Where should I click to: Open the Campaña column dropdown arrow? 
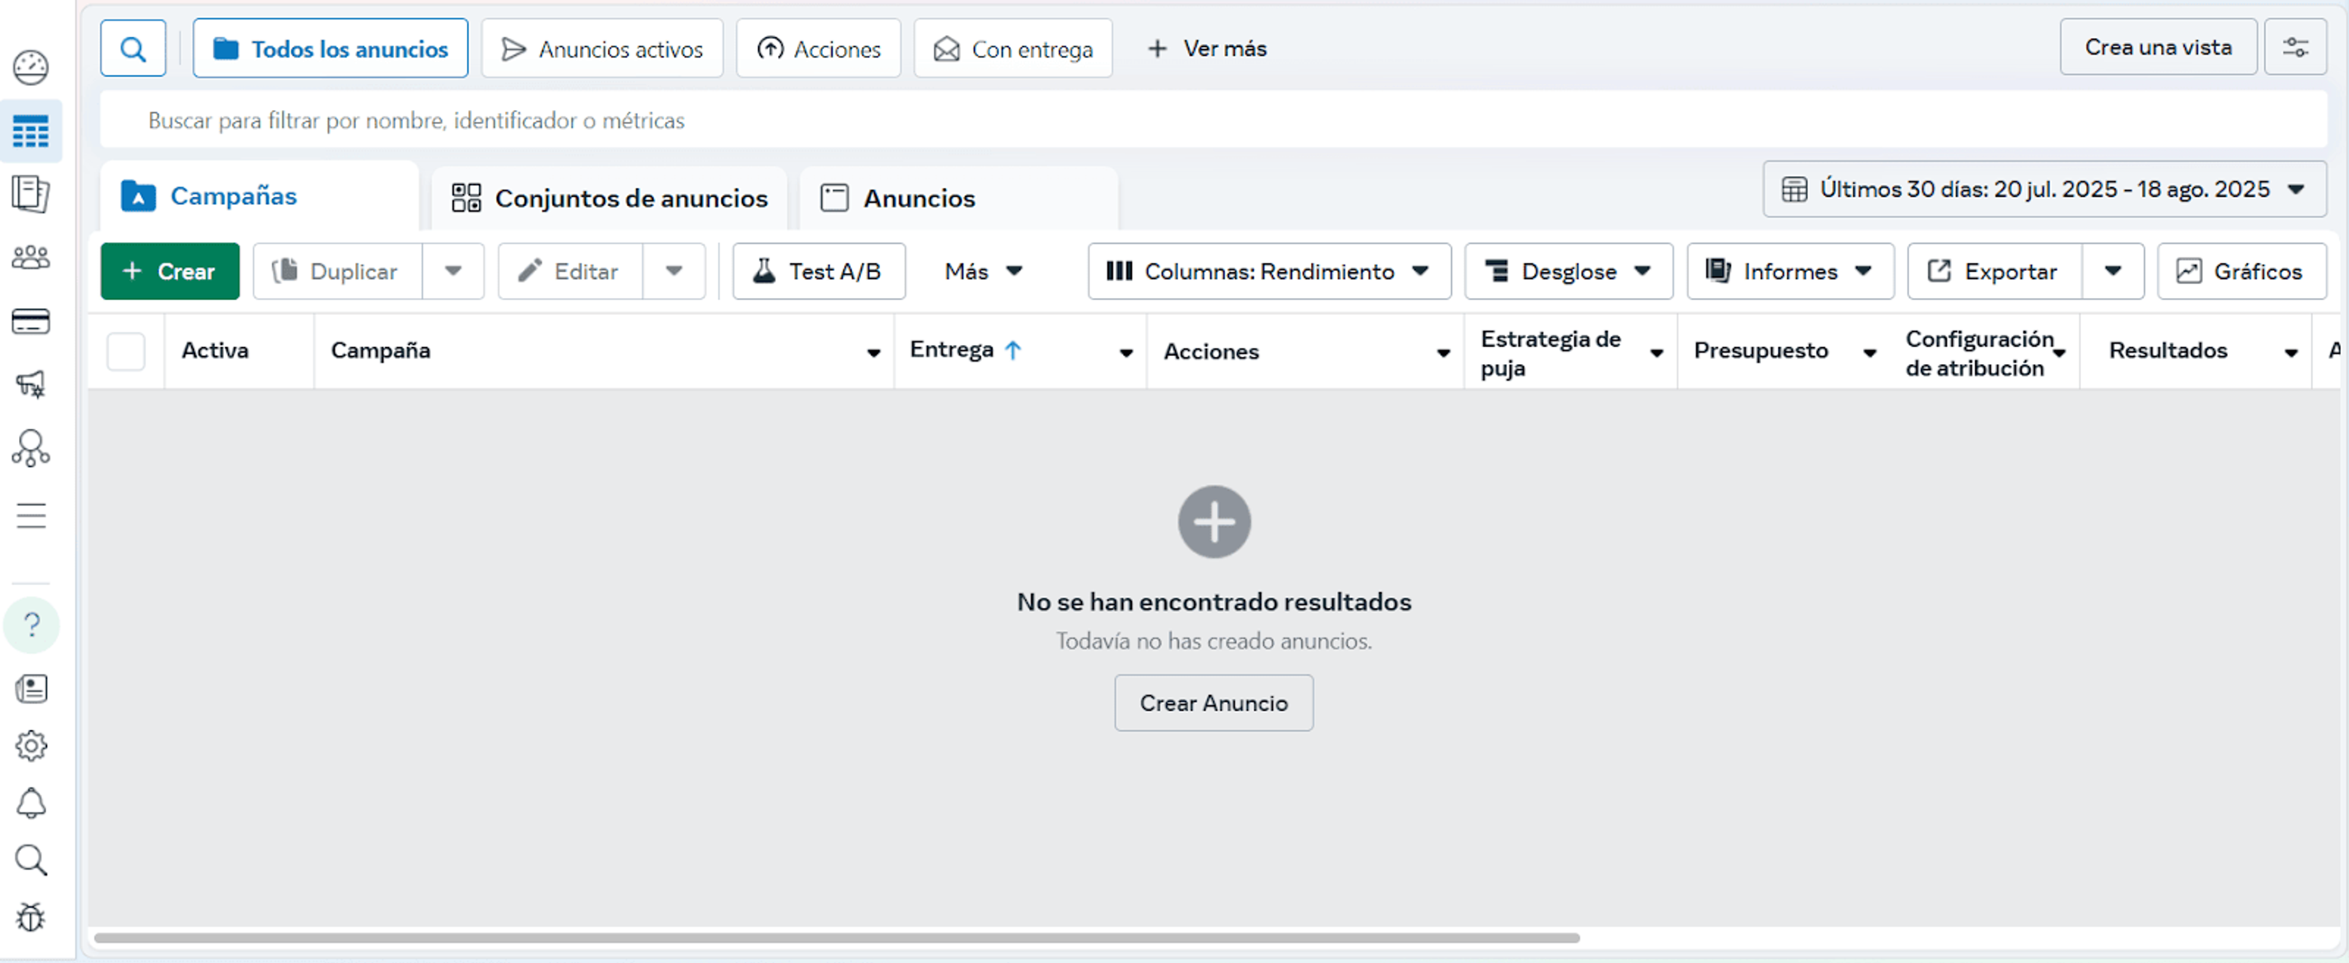pyautogui.click(x=874, y=353)
